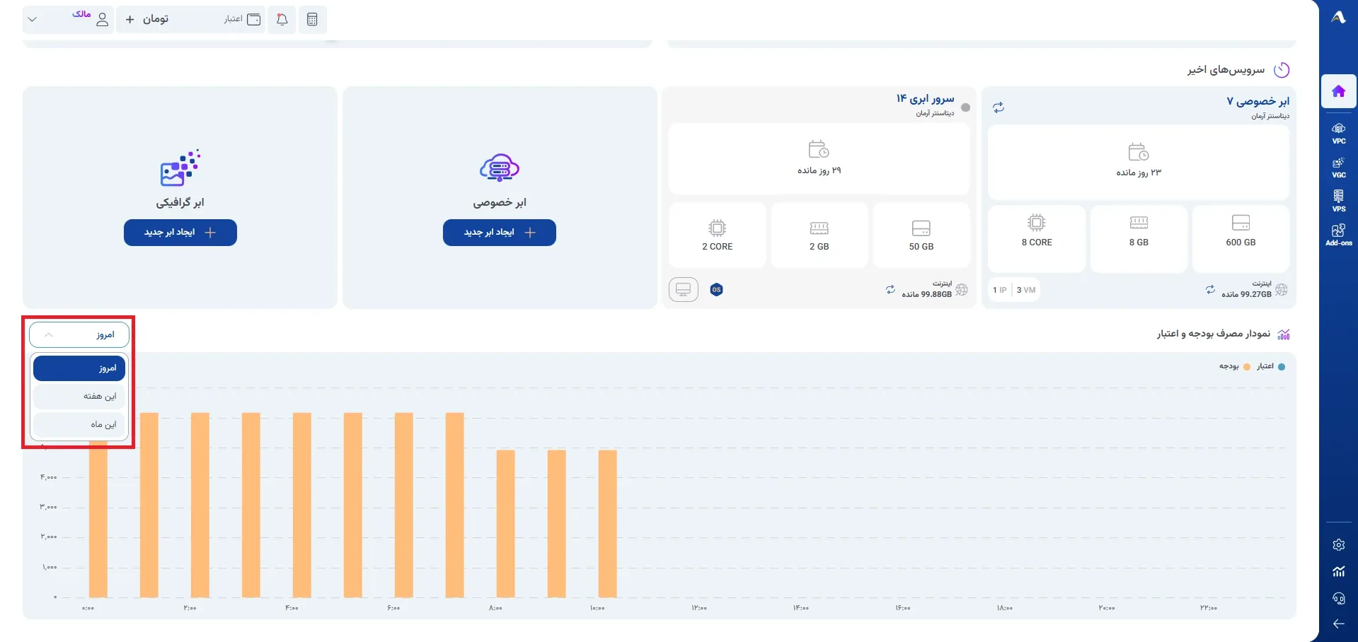Image resolution: width=1358 pixels, height=642 pixels.
Task: Click the ۲۹ روز مانده remaining-days tile
Action: point(819,159)
